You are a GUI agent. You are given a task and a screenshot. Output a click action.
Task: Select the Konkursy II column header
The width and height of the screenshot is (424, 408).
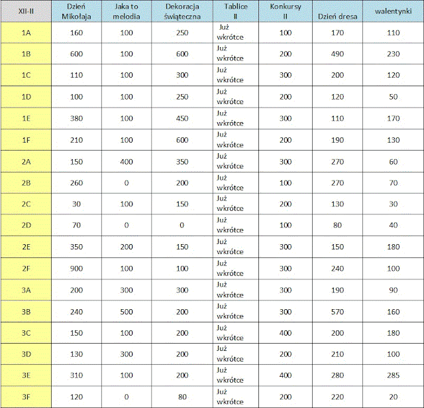286,11
